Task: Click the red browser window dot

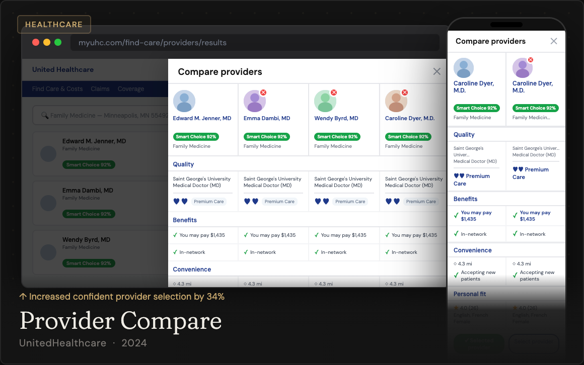Action: (36, 42)
